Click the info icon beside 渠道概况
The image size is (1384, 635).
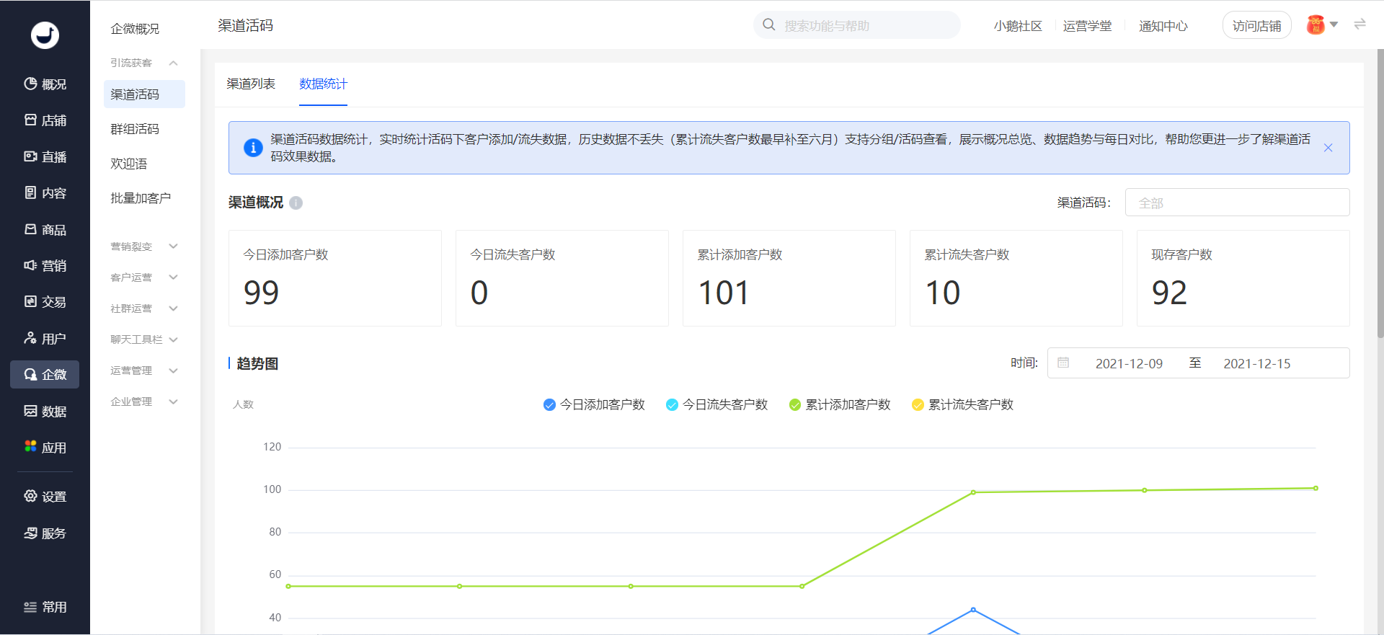click(296, 203)
